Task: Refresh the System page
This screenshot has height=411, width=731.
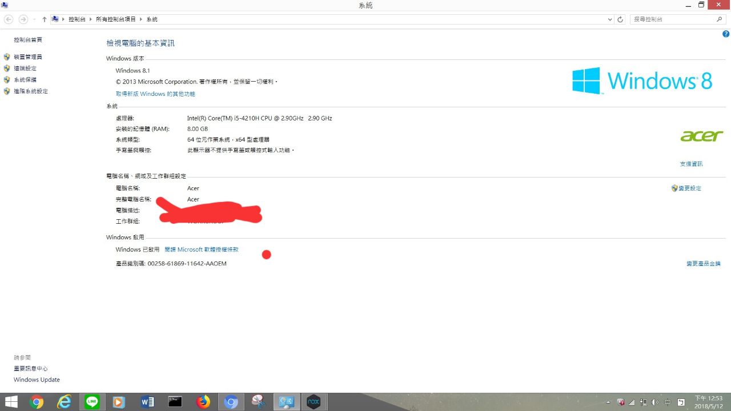Action: tap(621, 19)
